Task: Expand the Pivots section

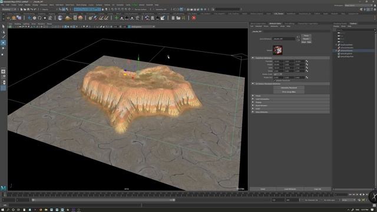Action: pyautogui.click(x=253, y=95)
